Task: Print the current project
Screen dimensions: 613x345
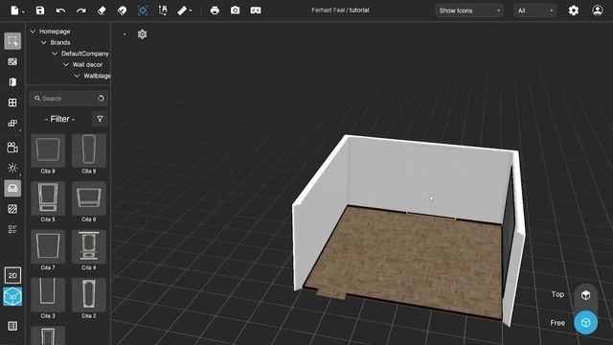Action: click(215, 11)
